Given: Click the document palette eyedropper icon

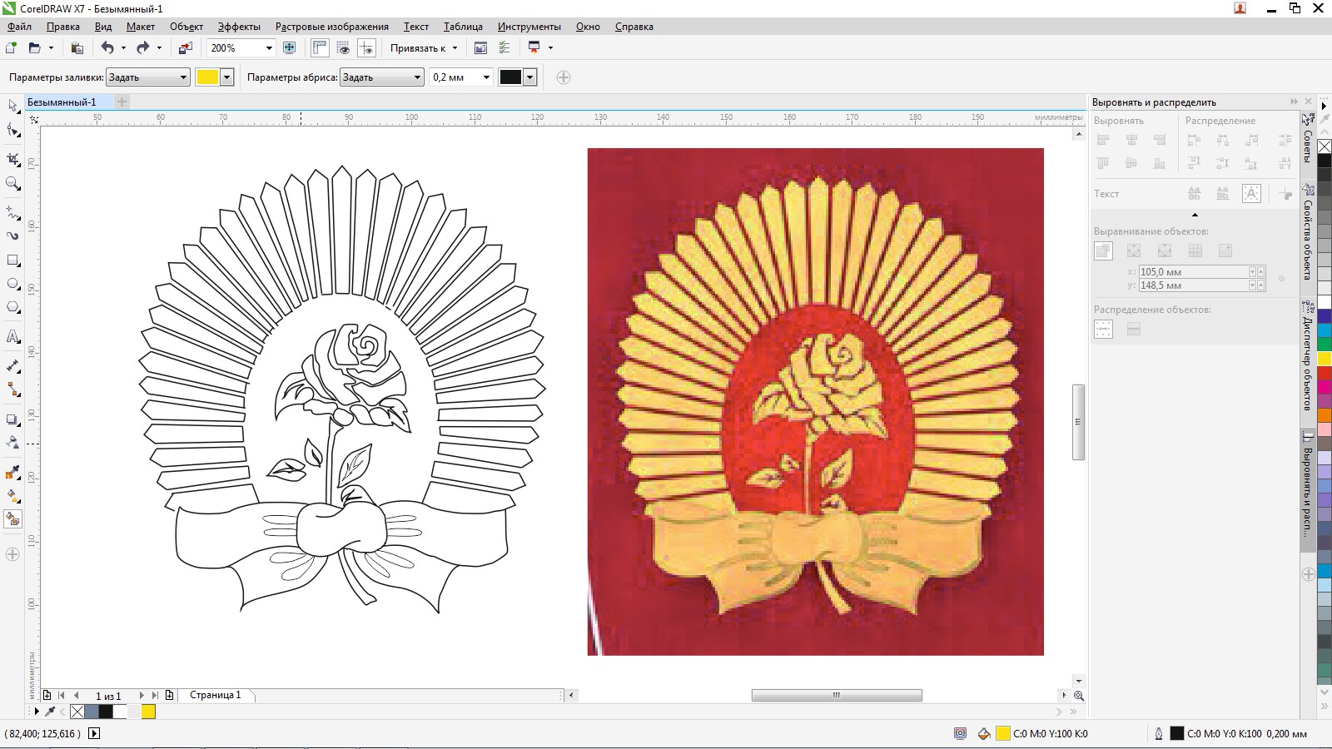Looking at the screenshot, I should [x=50, y=712].
